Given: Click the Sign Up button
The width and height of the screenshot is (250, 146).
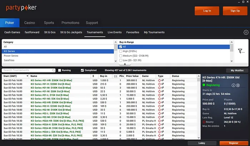Looking at the screenshot, I should (235, 11).
